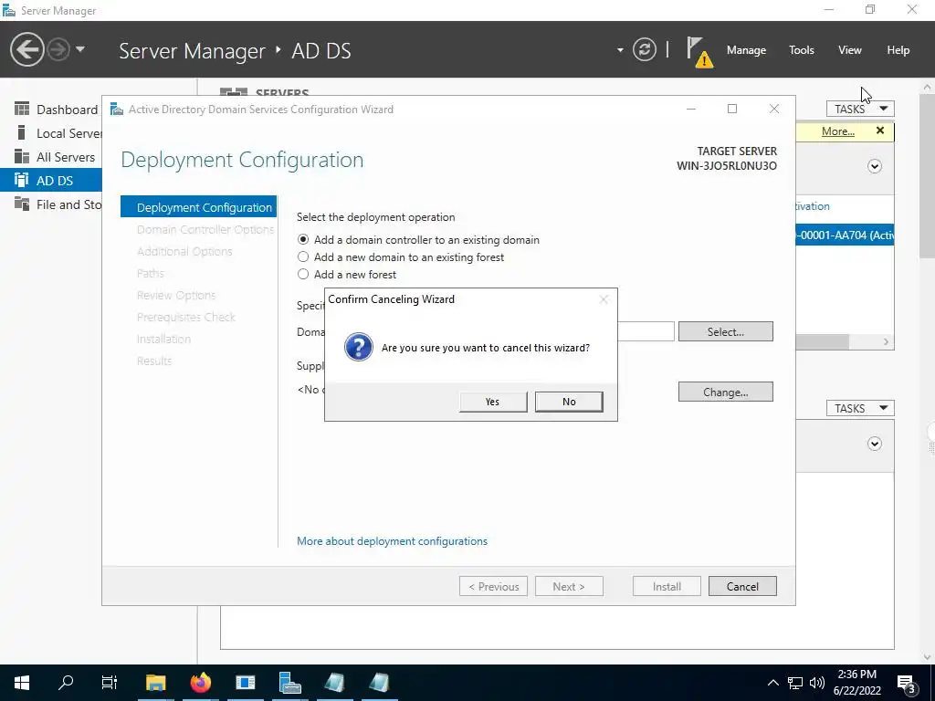Screen dimensions: 935x701
Task: Click No in Confirm Canceling Wizard dialog
Action: [569, 402]
